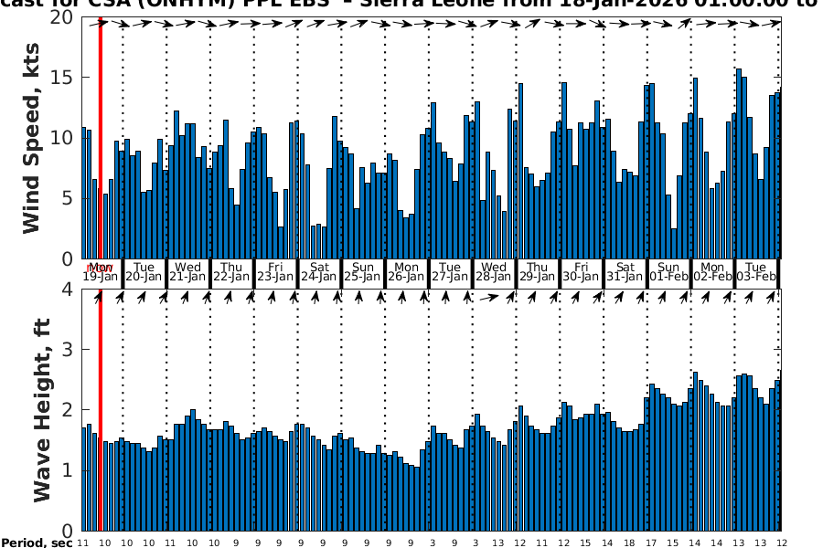Viewport: 823px width, 548px height.
Task: Click the Sun 01-Feb date label
Action: [x=668, y=272]
